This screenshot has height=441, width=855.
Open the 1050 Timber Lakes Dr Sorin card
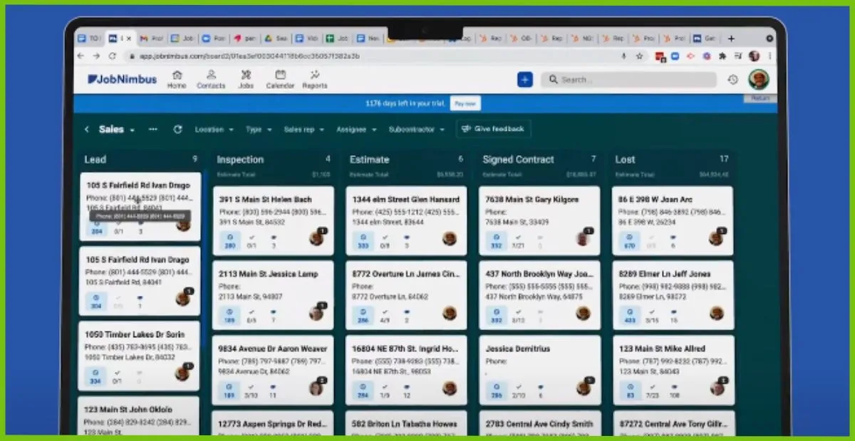(x=140, y=355)
